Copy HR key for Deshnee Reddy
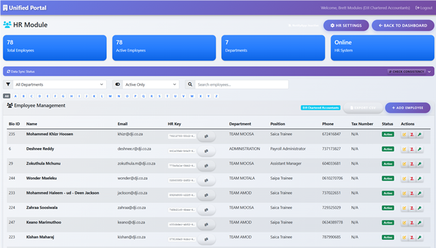The image size is (436, 248). (206, 151)
